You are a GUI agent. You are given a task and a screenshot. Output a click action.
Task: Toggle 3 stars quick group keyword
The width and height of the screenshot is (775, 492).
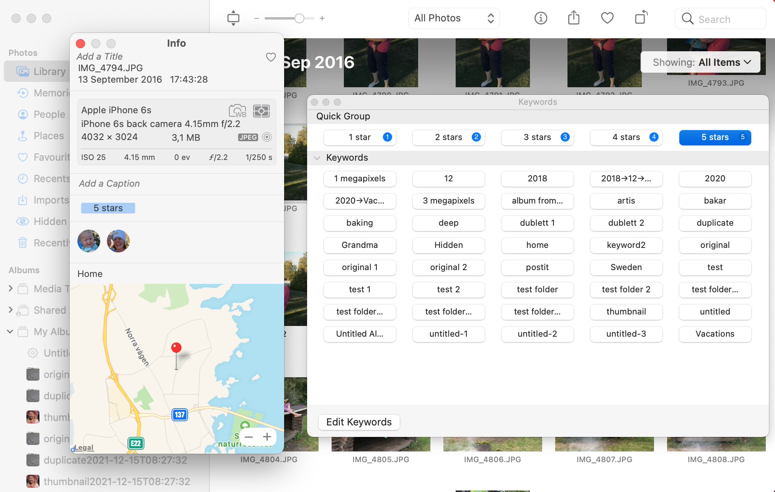click(x=537, y=137)
